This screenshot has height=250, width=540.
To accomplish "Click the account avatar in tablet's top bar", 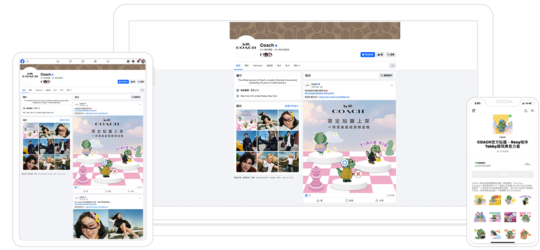I will tap(143, 61).
